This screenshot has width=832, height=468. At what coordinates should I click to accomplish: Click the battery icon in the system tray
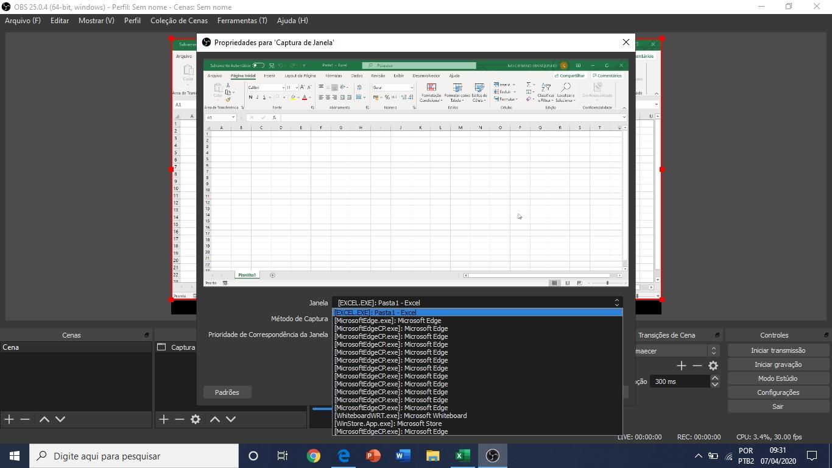713,456
